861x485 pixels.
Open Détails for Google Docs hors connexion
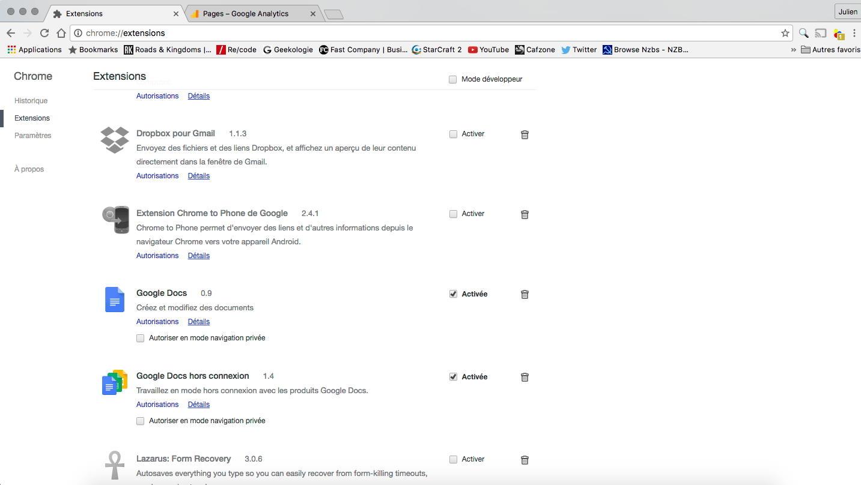(x=199, y=405)
